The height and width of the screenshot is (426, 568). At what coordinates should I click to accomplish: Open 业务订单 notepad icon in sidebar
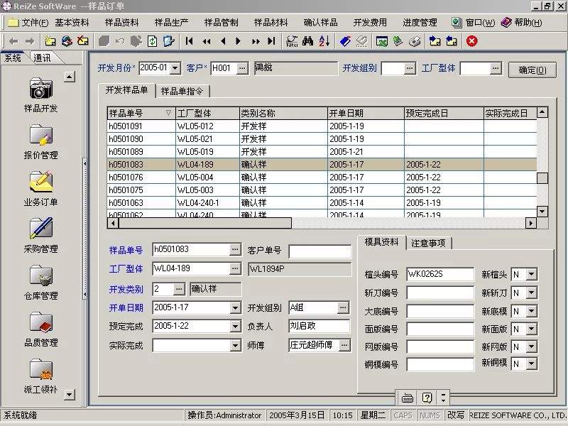[x=40, y=182]
